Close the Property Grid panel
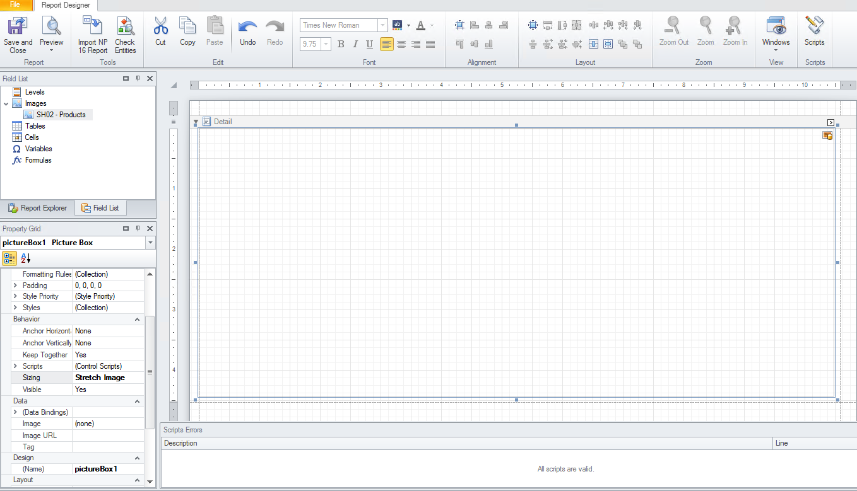857x491 pixels. (150, 229)
